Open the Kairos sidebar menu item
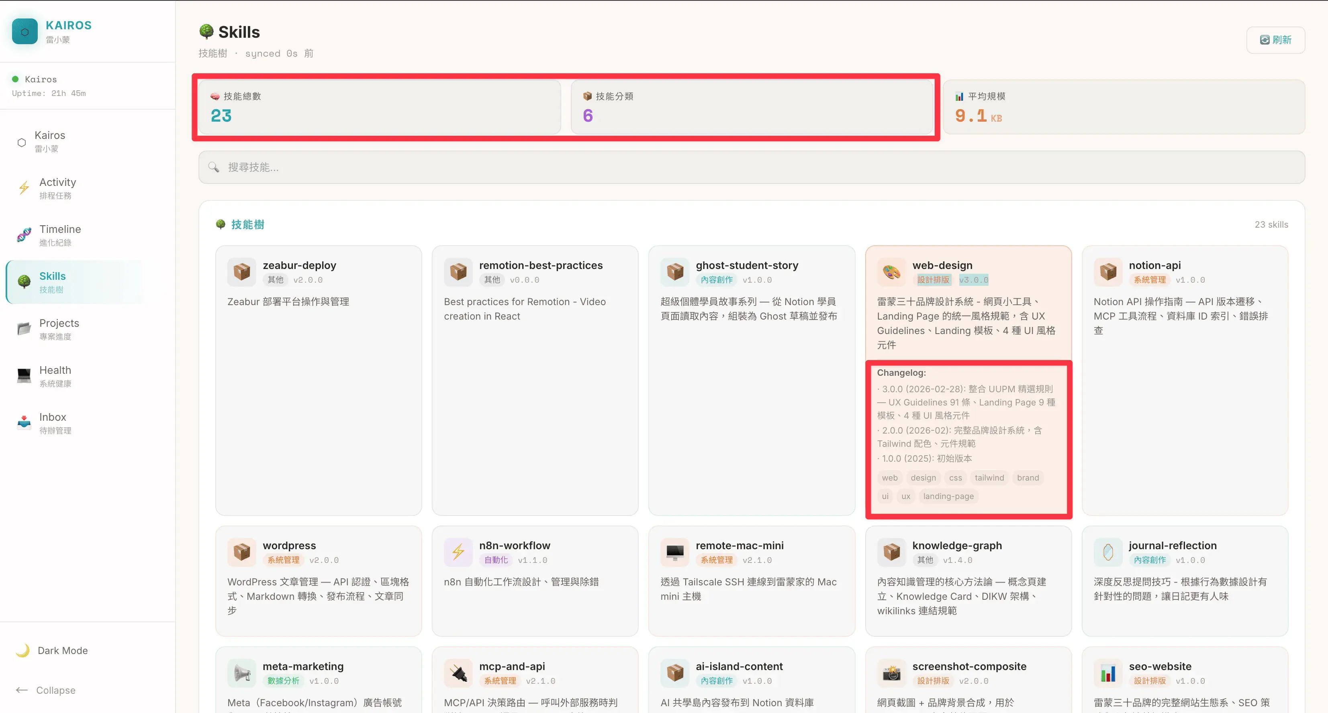Viewport: 1328px width, 713px height. [x=49, y=141]
